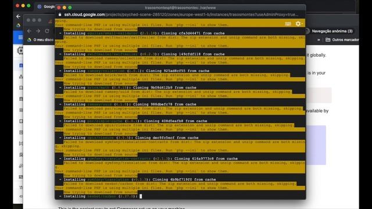This screenshot has width=372, height=209.
Task: Click the line 'Cloning dec9fc5ecf from cache'
Action: (167, 138)
